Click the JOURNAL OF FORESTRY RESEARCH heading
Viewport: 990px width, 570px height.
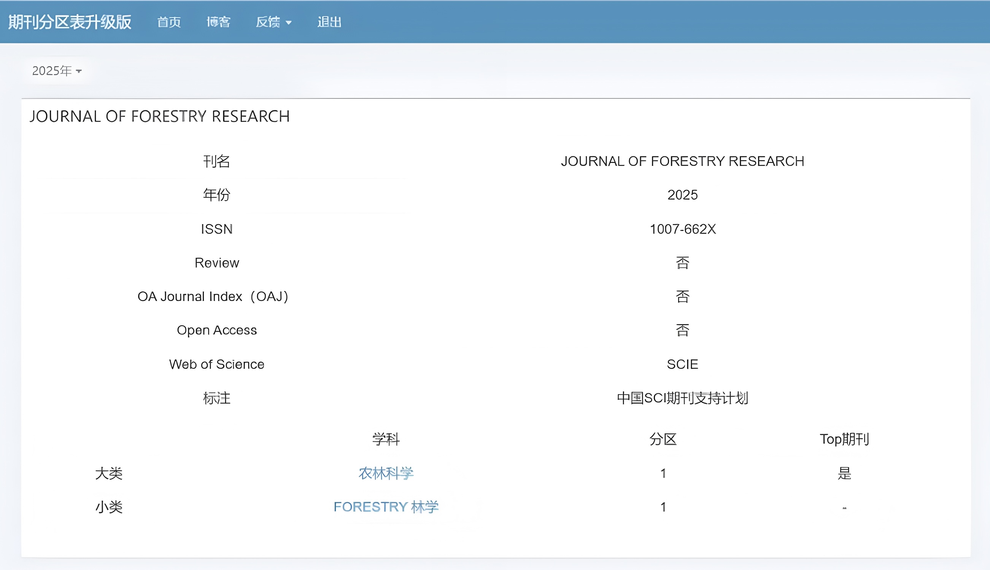tap(160, 117)
